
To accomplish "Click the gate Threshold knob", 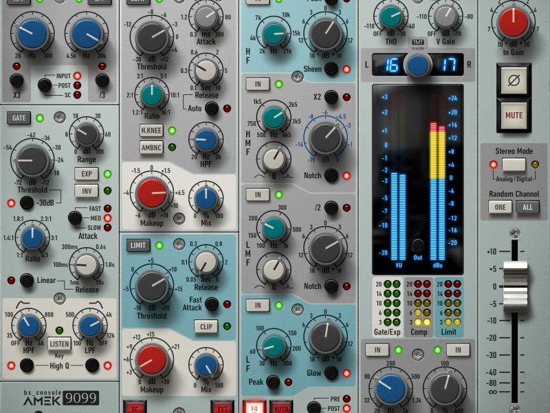I will click(x=32, y=161).
